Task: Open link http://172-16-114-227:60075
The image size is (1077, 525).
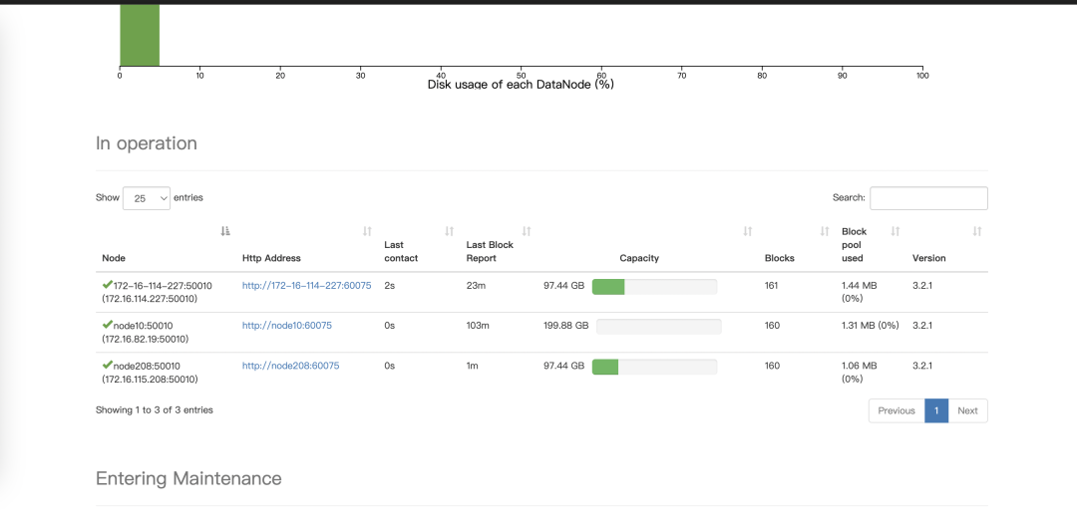Action: pos(306,286)
